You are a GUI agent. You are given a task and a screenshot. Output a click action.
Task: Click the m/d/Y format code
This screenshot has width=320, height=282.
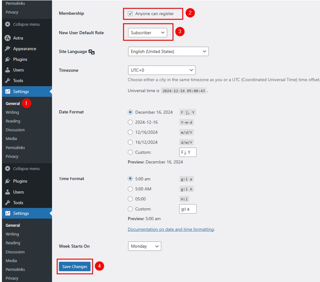coord(186,133)
